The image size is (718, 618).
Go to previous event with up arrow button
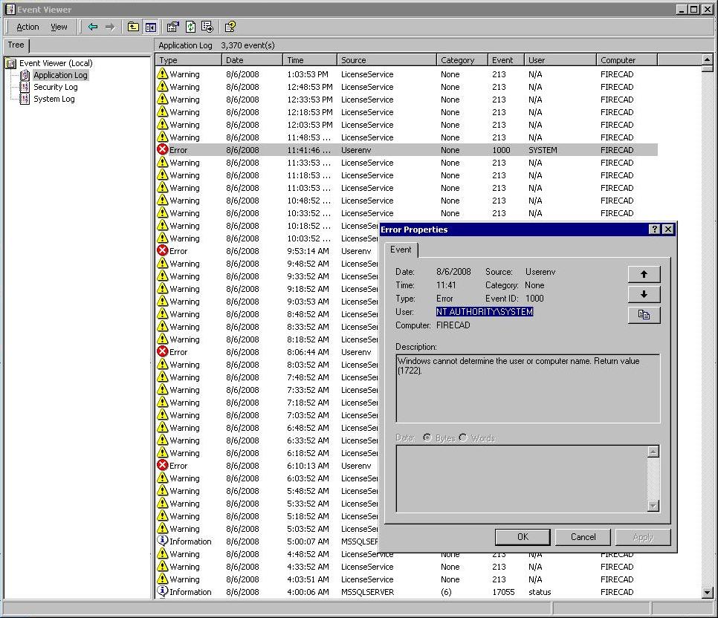point(644,274)
